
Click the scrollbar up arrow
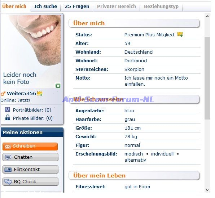point(207,16)
